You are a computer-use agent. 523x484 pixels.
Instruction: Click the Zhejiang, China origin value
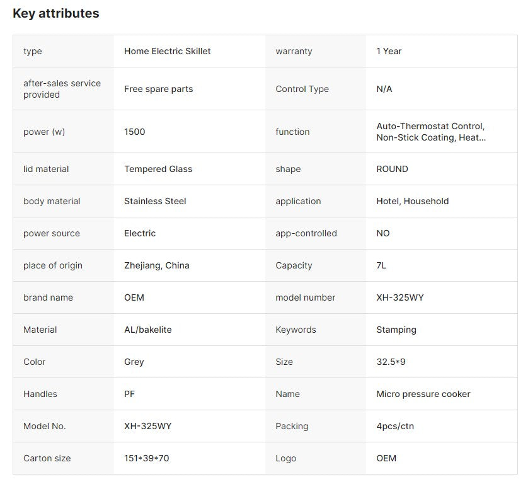coord(157,265)
